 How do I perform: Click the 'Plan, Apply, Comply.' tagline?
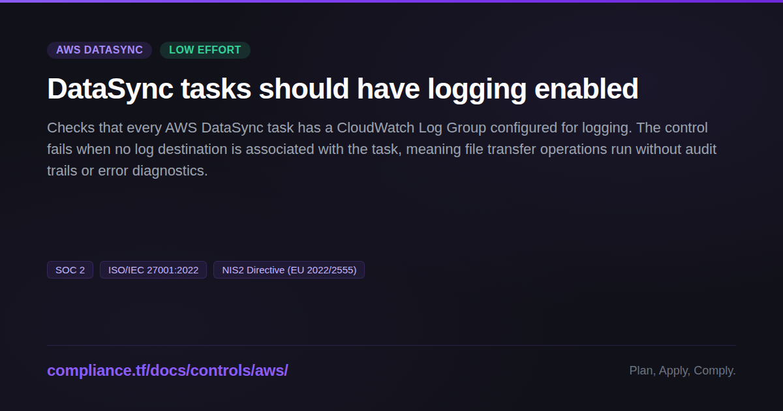click(x=683, y=371)
